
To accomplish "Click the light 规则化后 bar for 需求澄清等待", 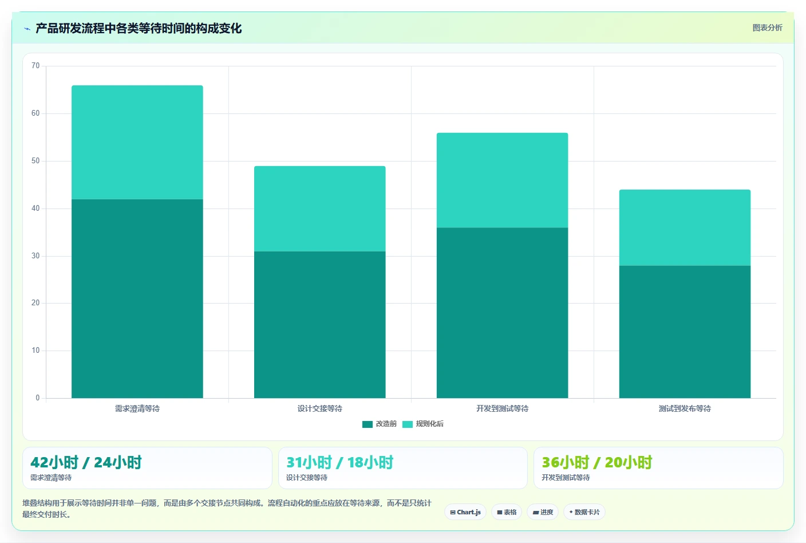I will [137, 143].
